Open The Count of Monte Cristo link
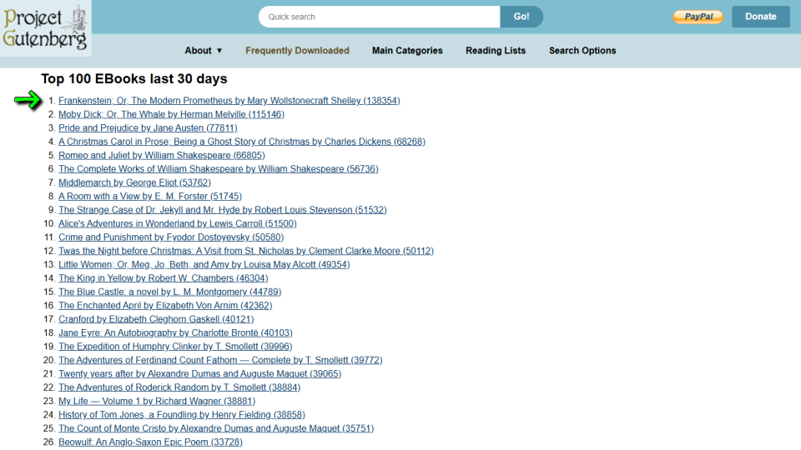 [x=215, y=428]
